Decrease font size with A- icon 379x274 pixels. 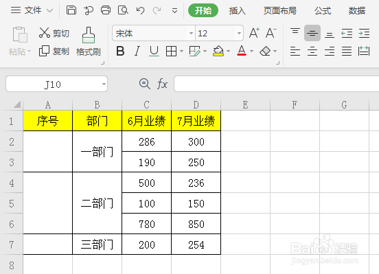click(x=271, y=33)
